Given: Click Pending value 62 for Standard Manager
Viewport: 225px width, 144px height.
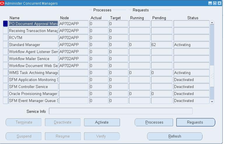Looking at the screenshot, I should click(x=162, y=45).
